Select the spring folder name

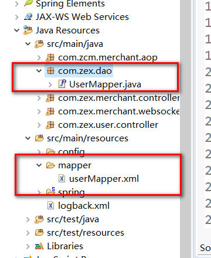[x=72, y=193]
